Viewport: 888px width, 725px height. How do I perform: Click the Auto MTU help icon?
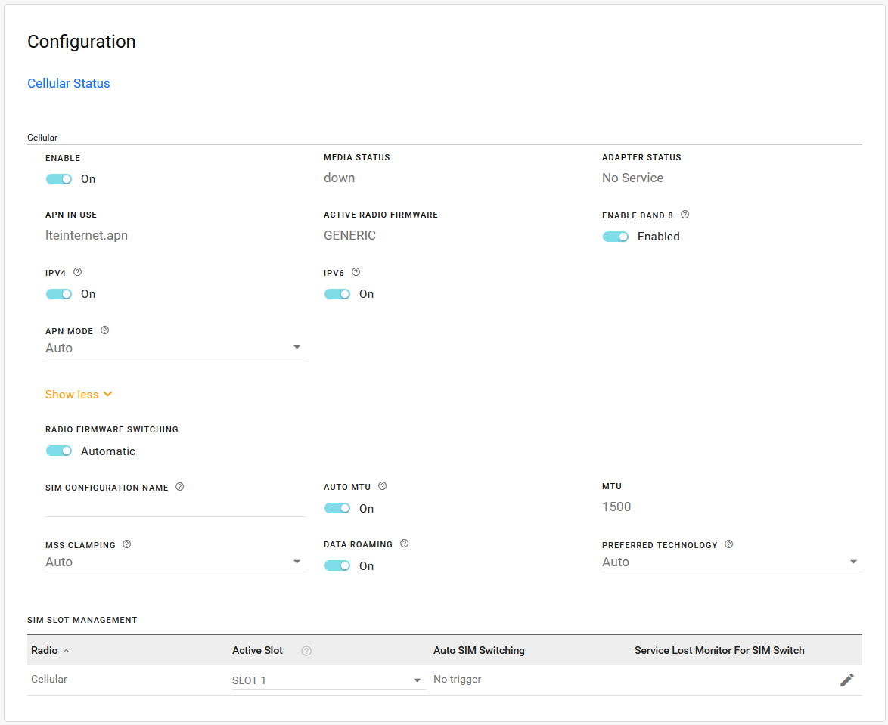382,486
